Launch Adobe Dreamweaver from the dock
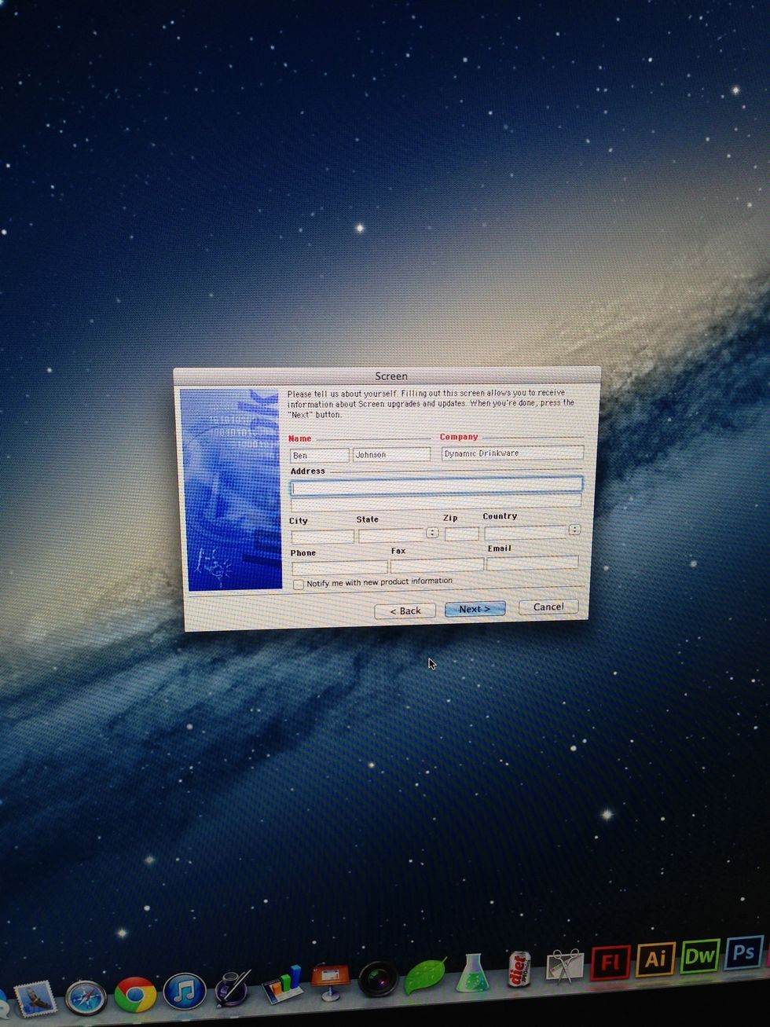Viewport: 770px width, 1027px height. pyautogui.click(x=699, y=955)
